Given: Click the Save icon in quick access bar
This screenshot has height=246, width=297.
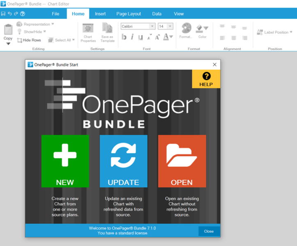Looking at the screenshot, I should click(3, 14).
